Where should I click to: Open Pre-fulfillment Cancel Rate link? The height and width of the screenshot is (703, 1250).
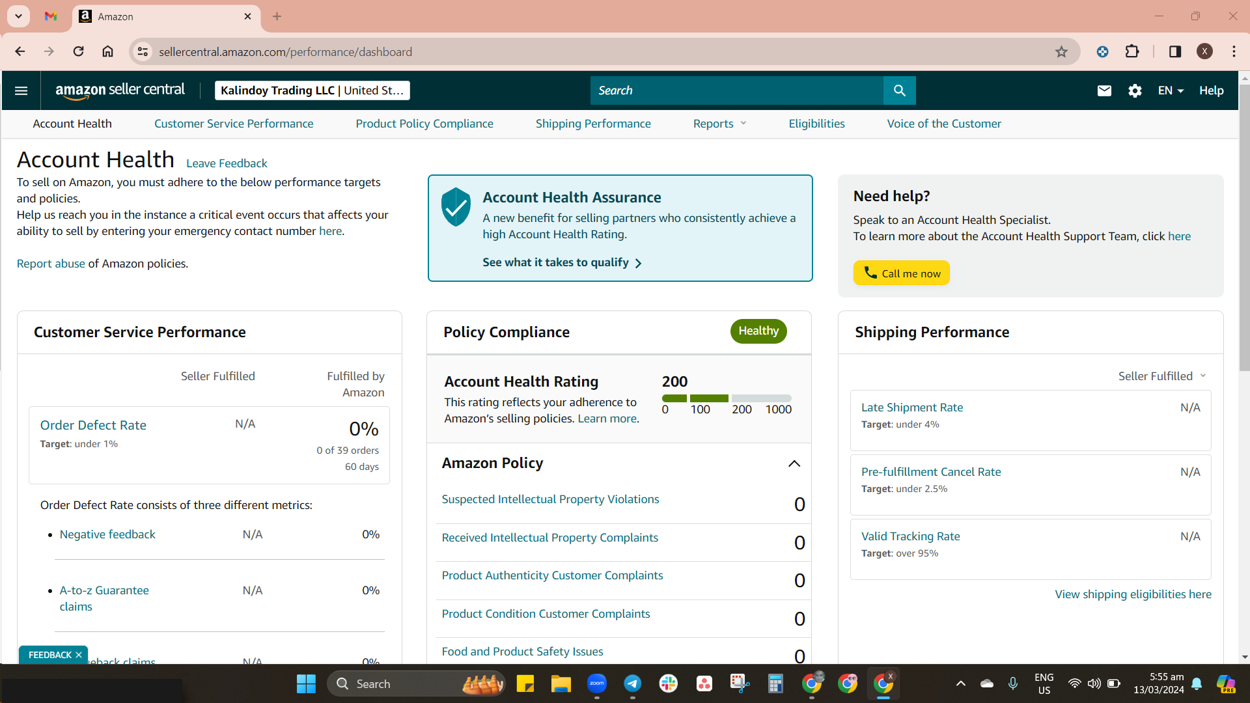tap(931, 472)
